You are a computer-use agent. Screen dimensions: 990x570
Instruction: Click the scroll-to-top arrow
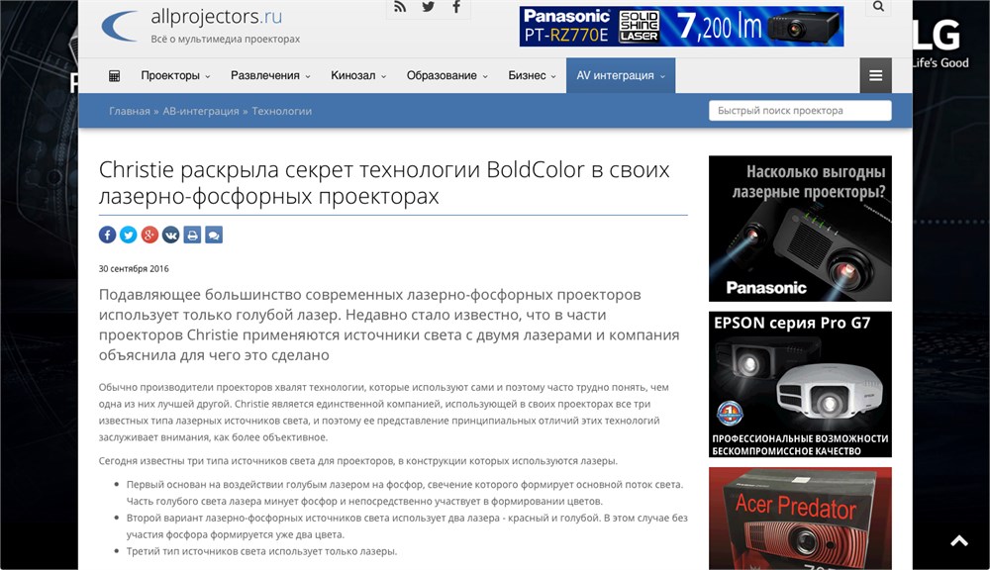[x=959, y=541]
